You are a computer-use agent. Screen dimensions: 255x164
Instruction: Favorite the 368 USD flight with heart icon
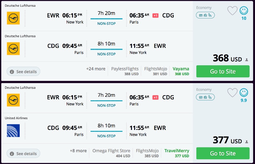(x=232, y=11)
